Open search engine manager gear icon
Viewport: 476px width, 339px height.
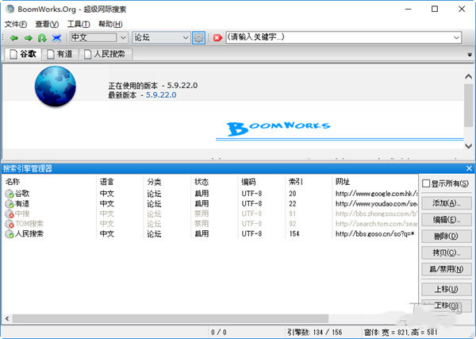point(198,37)
